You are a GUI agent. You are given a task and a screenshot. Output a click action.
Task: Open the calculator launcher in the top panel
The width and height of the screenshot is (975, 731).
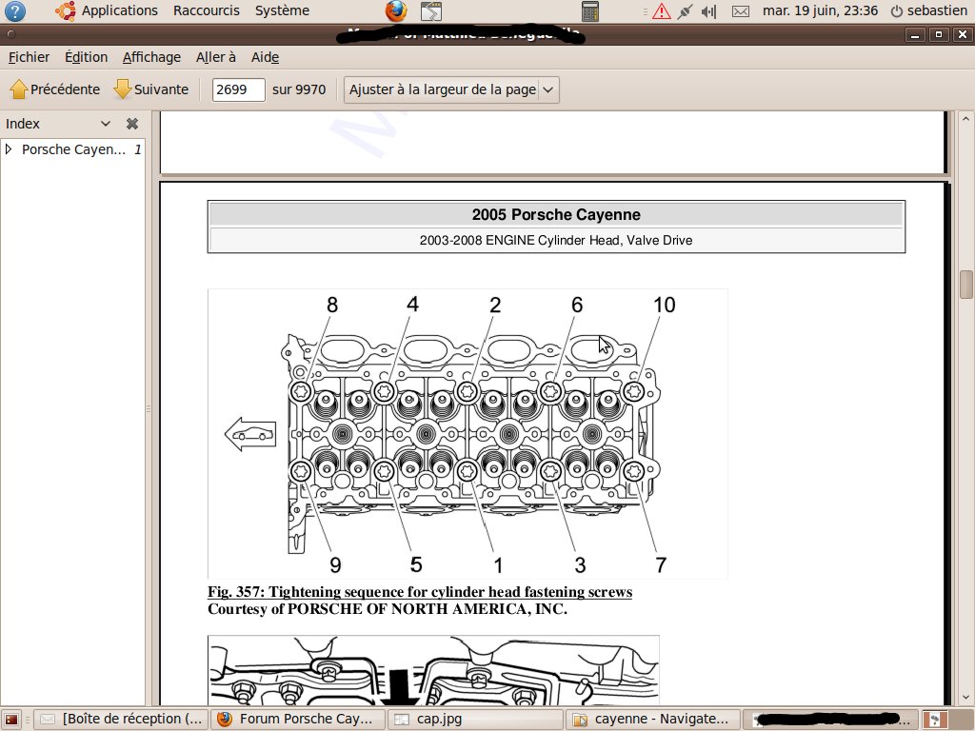[x=590, y=11]
